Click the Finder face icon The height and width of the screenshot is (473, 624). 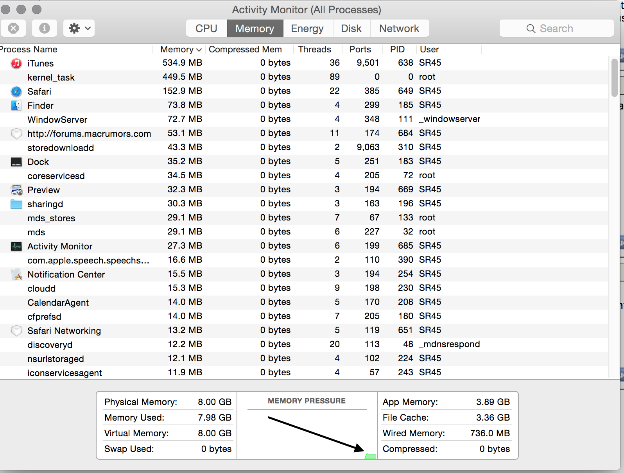click(16, 106)
